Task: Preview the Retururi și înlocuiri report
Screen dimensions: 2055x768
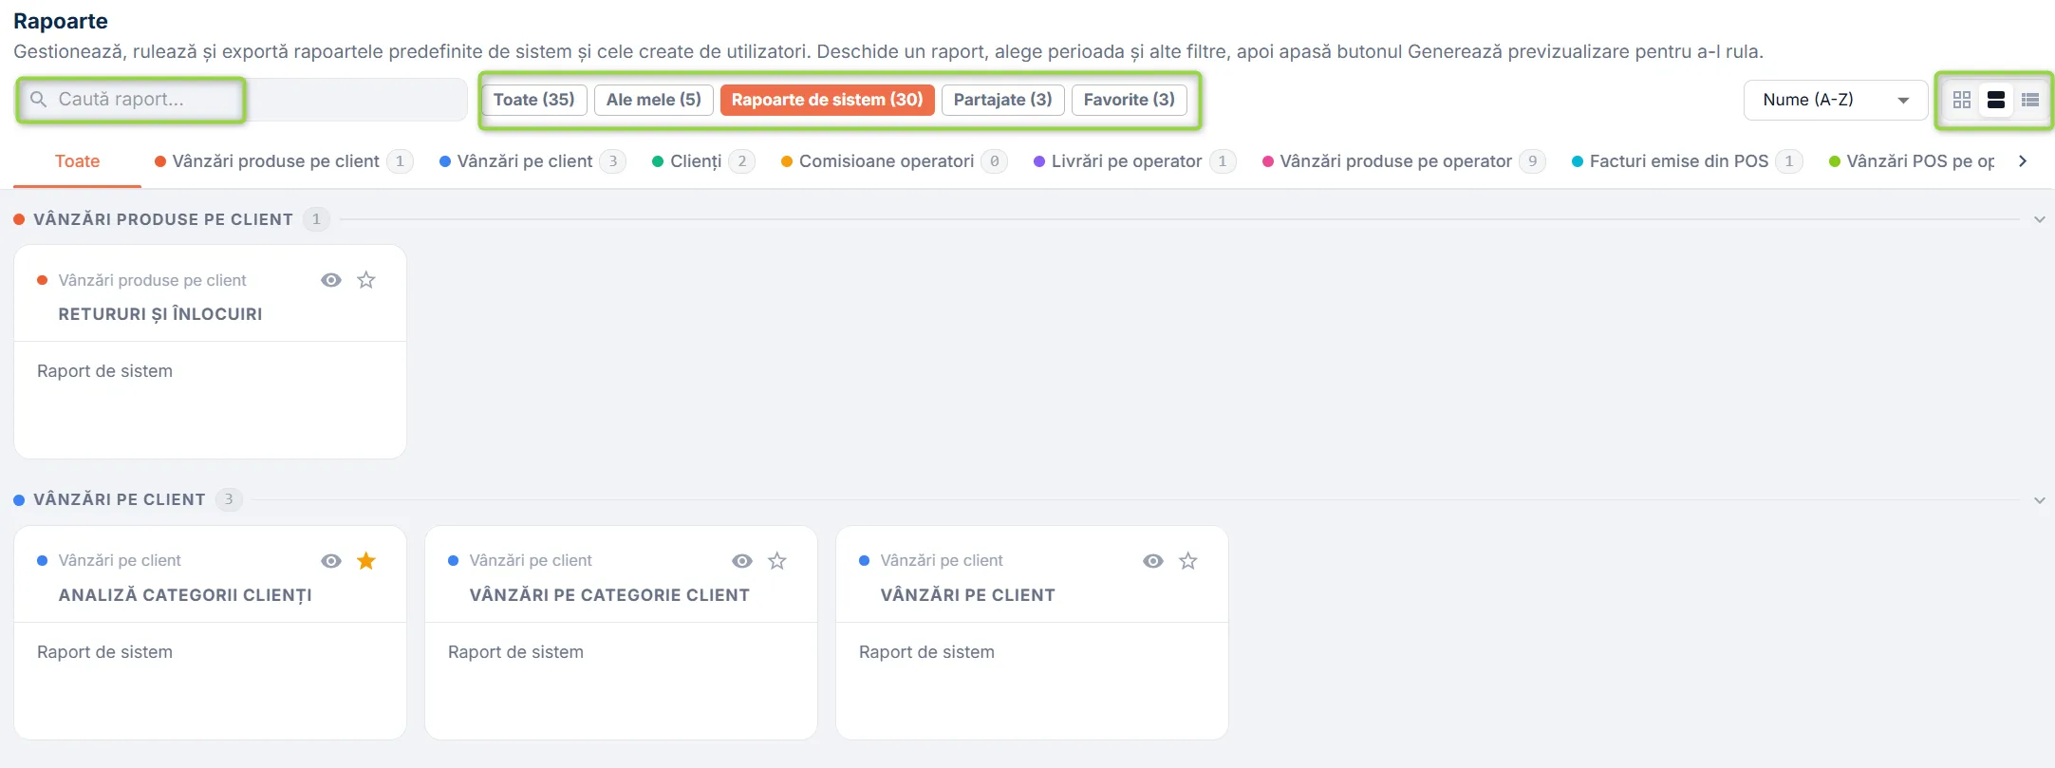Action: pos(331,280)
